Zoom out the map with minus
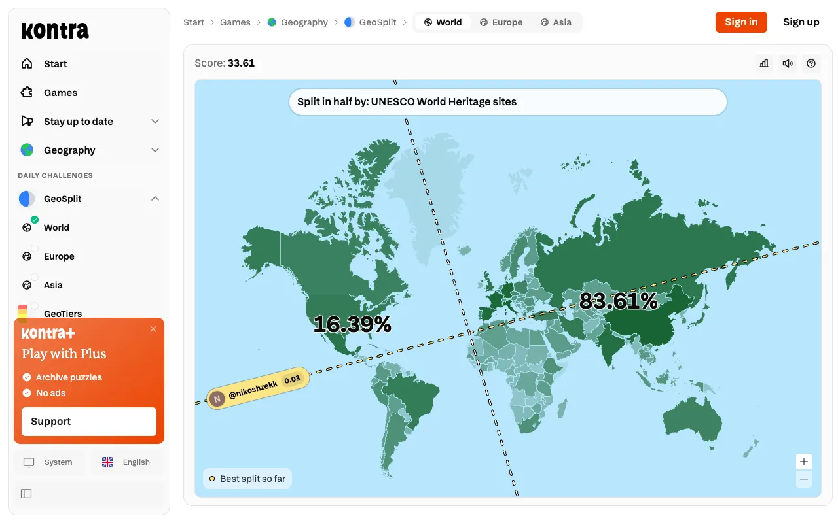This screenshot has height=523, width=838. (804, 479)
